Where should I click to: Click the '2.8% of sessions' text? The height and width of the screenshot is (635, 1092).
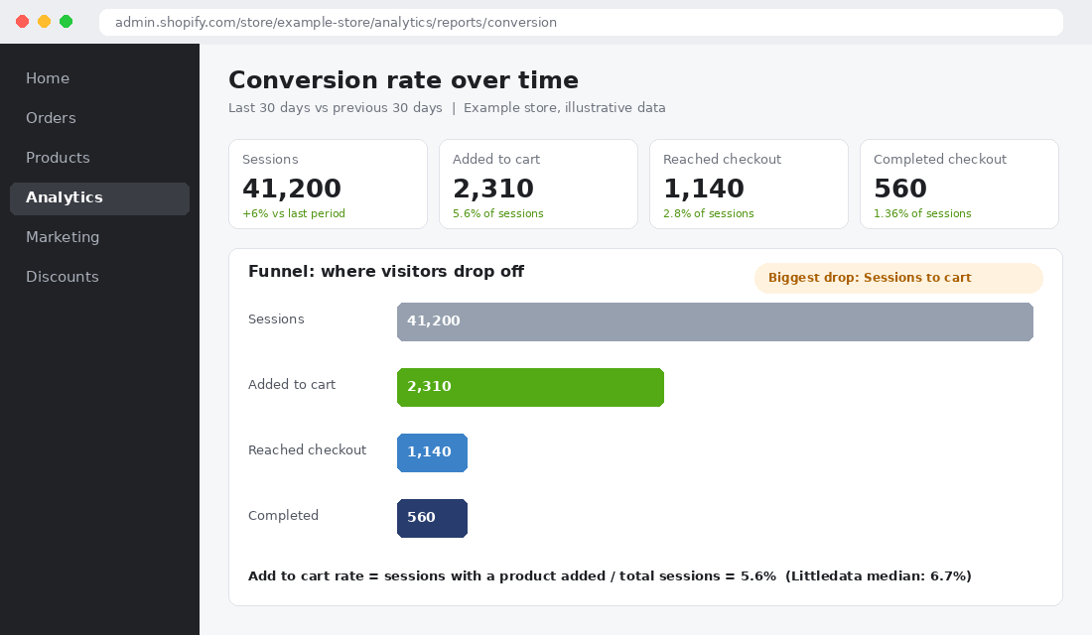tap(708, 213)
